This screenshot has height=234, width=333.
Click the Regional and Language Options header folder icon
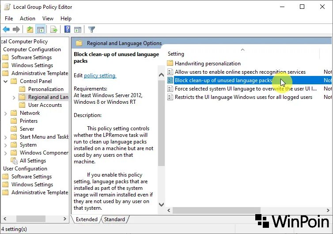[79, 43]
